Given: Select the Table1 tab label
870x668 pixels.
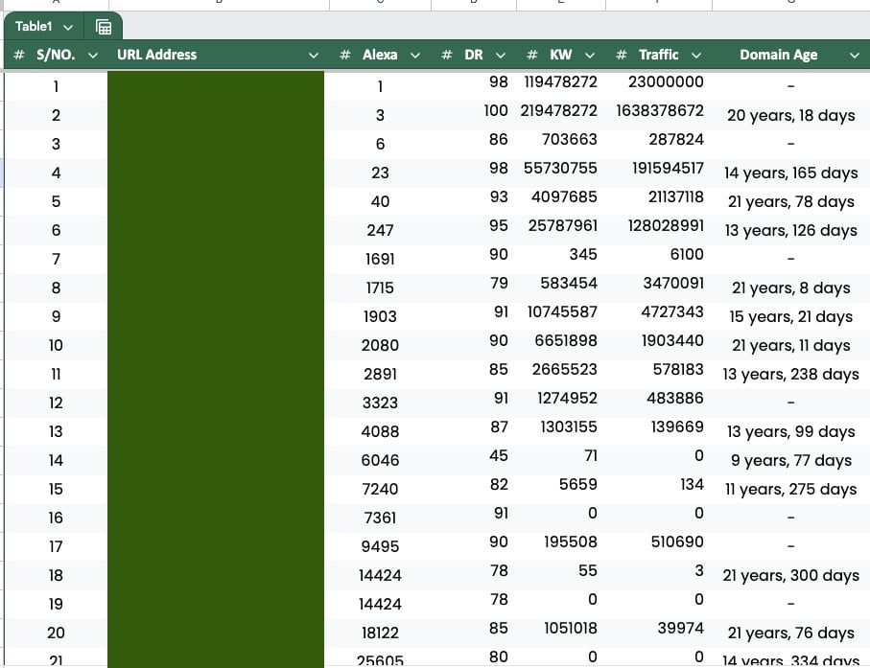Looking at the screenshot, I should 34,27.
